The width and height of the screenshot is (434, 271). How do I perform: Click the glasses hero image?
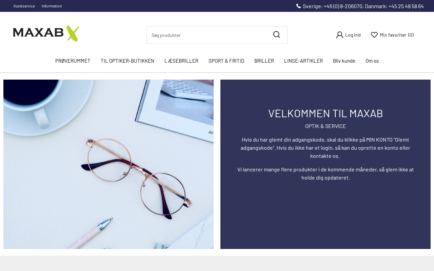click(108, 164)
